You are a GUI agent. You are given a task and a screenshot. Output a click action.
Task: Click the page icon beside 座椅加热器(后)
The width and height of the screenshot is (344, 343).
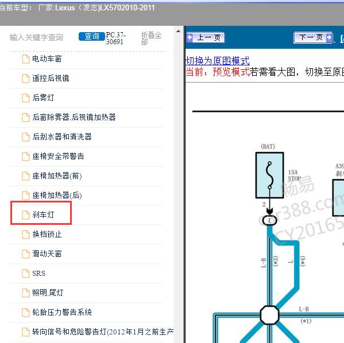(26, 196)
